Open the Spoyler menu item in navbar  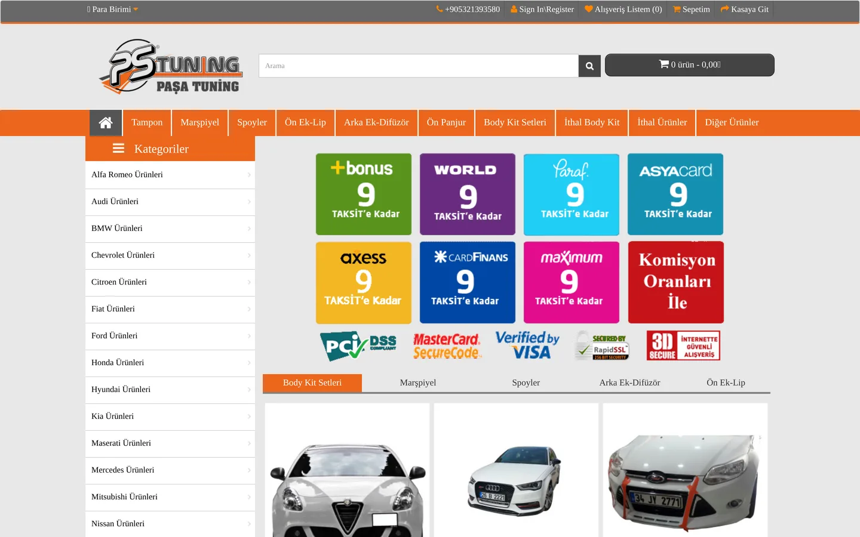pyautogui.click(x=252, y=122)
